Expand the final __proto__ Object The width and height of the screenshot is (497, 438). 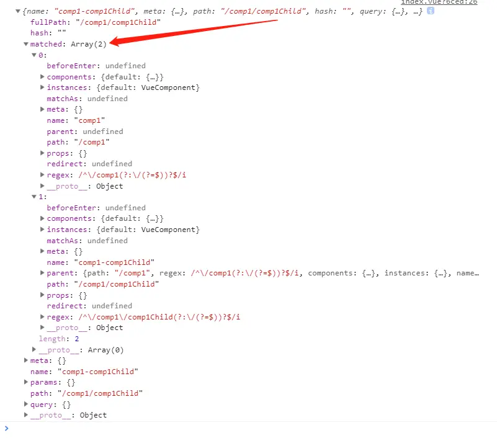coord(26,415)
